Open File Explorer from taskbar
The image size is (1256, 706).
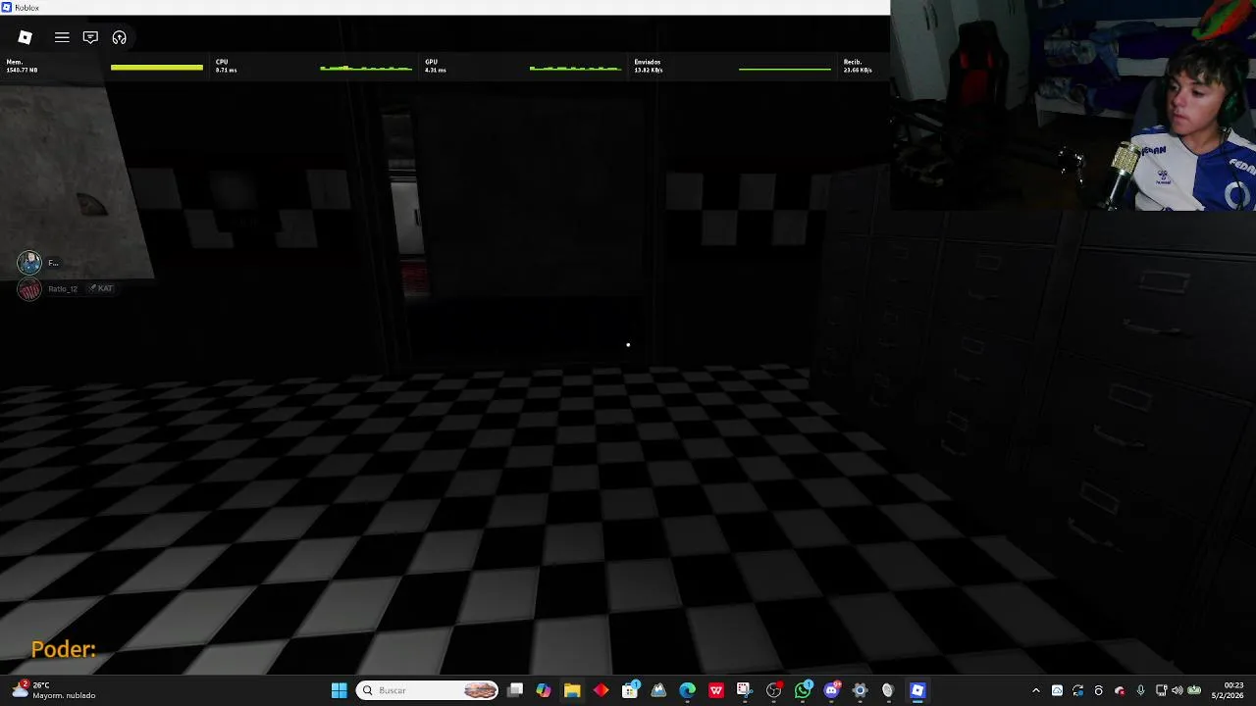coord(572,690)
